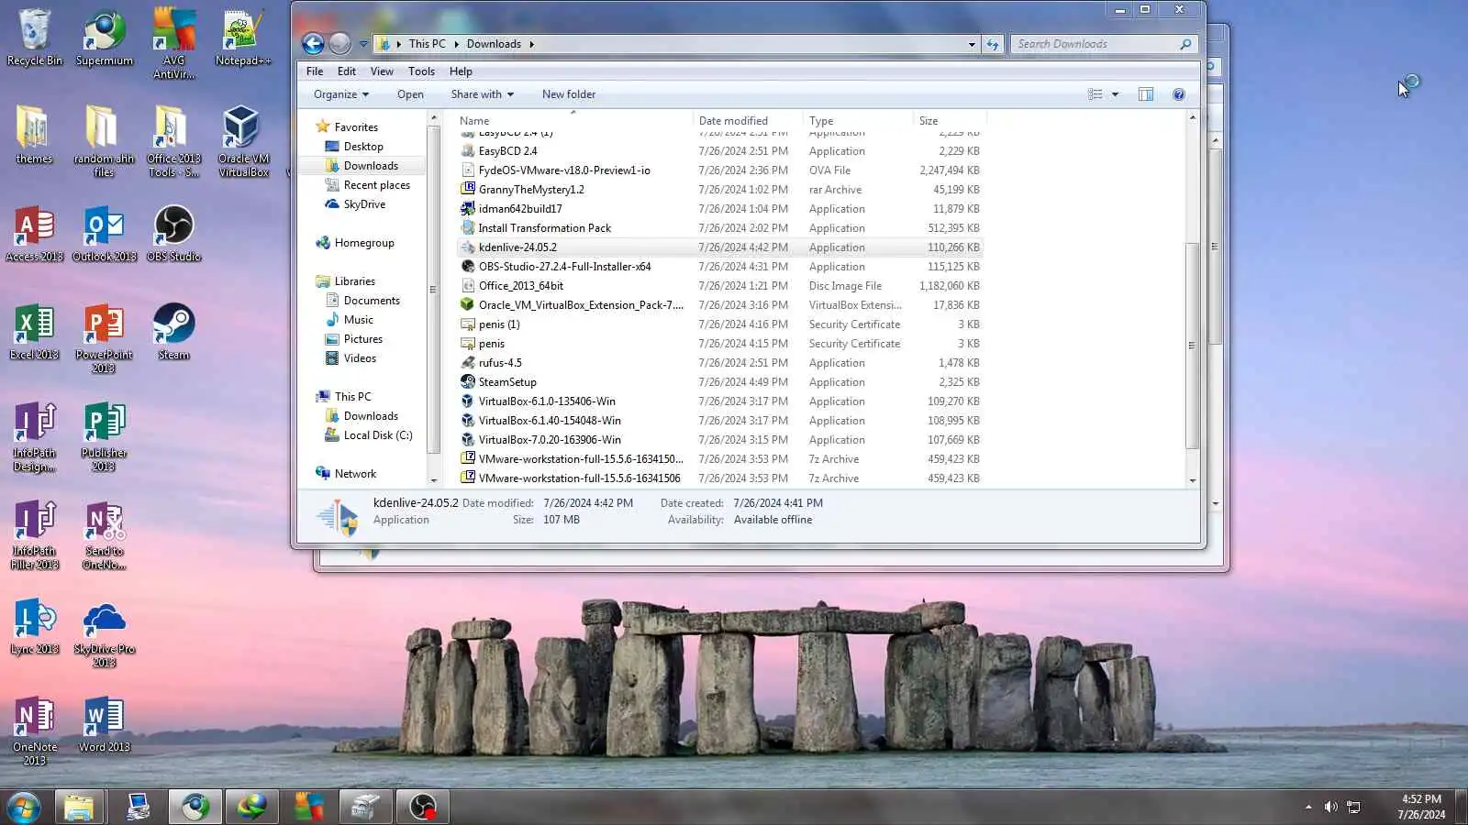1468x825 pixels.
Task: Open Local Disk (C:) in the navigation pane
Action: click(x=378, y=435)
